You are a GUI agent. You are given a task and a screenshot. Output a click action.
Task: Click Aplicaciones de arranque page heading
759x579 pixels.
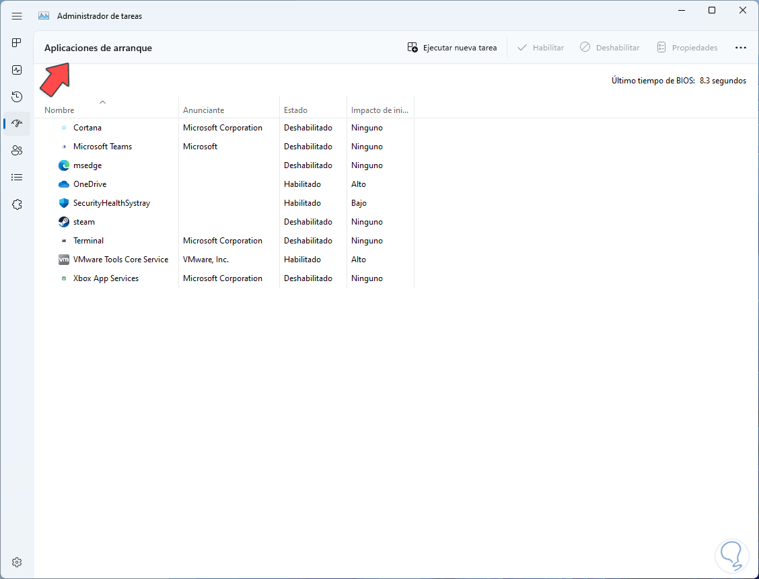(98, 48)
